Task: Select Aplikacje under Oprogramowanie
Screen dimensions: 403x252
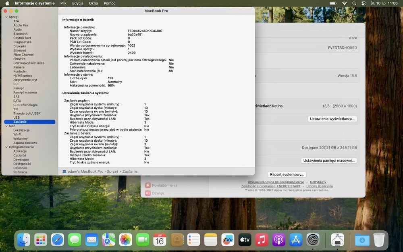Action: click(20, 151)
